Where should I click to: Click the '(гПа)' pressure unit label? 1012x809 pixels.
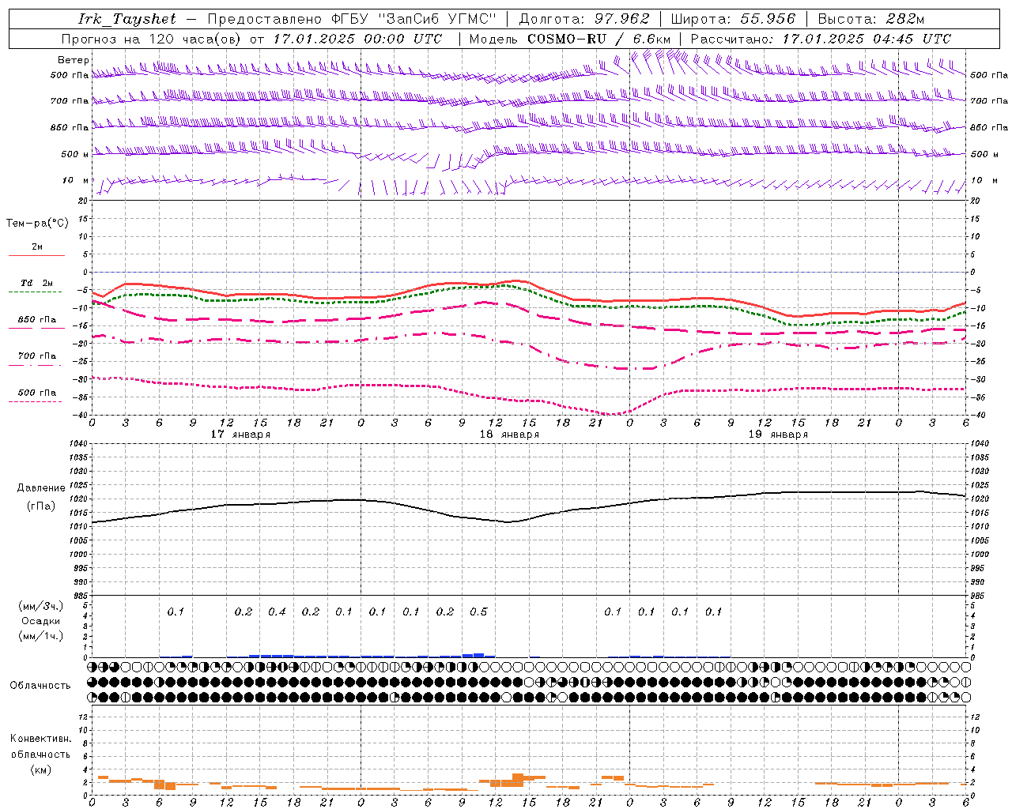(41, 506)
